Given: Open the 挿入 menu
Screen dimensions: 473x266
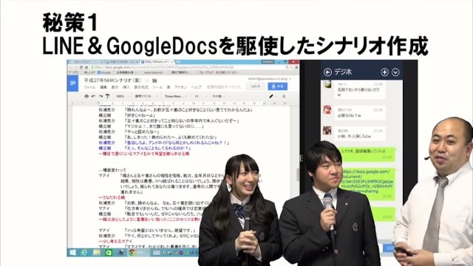Looking at the screenshot, I should (126, 87).
